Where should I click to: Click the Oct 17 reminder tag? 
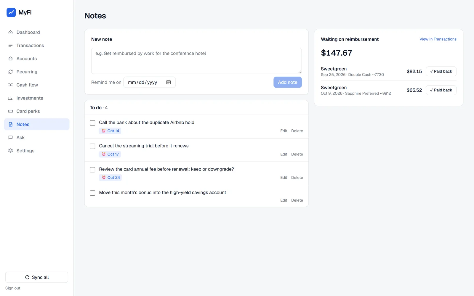point(110,154)
